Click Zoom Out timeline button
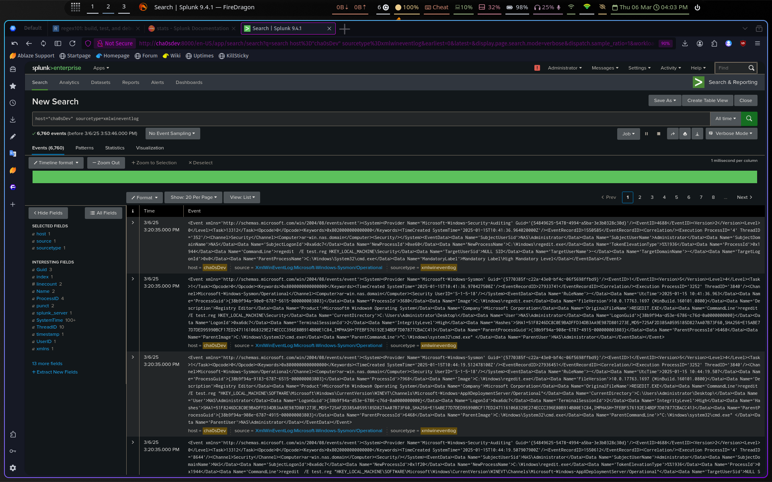772x482 pixels. click(106, 163)
